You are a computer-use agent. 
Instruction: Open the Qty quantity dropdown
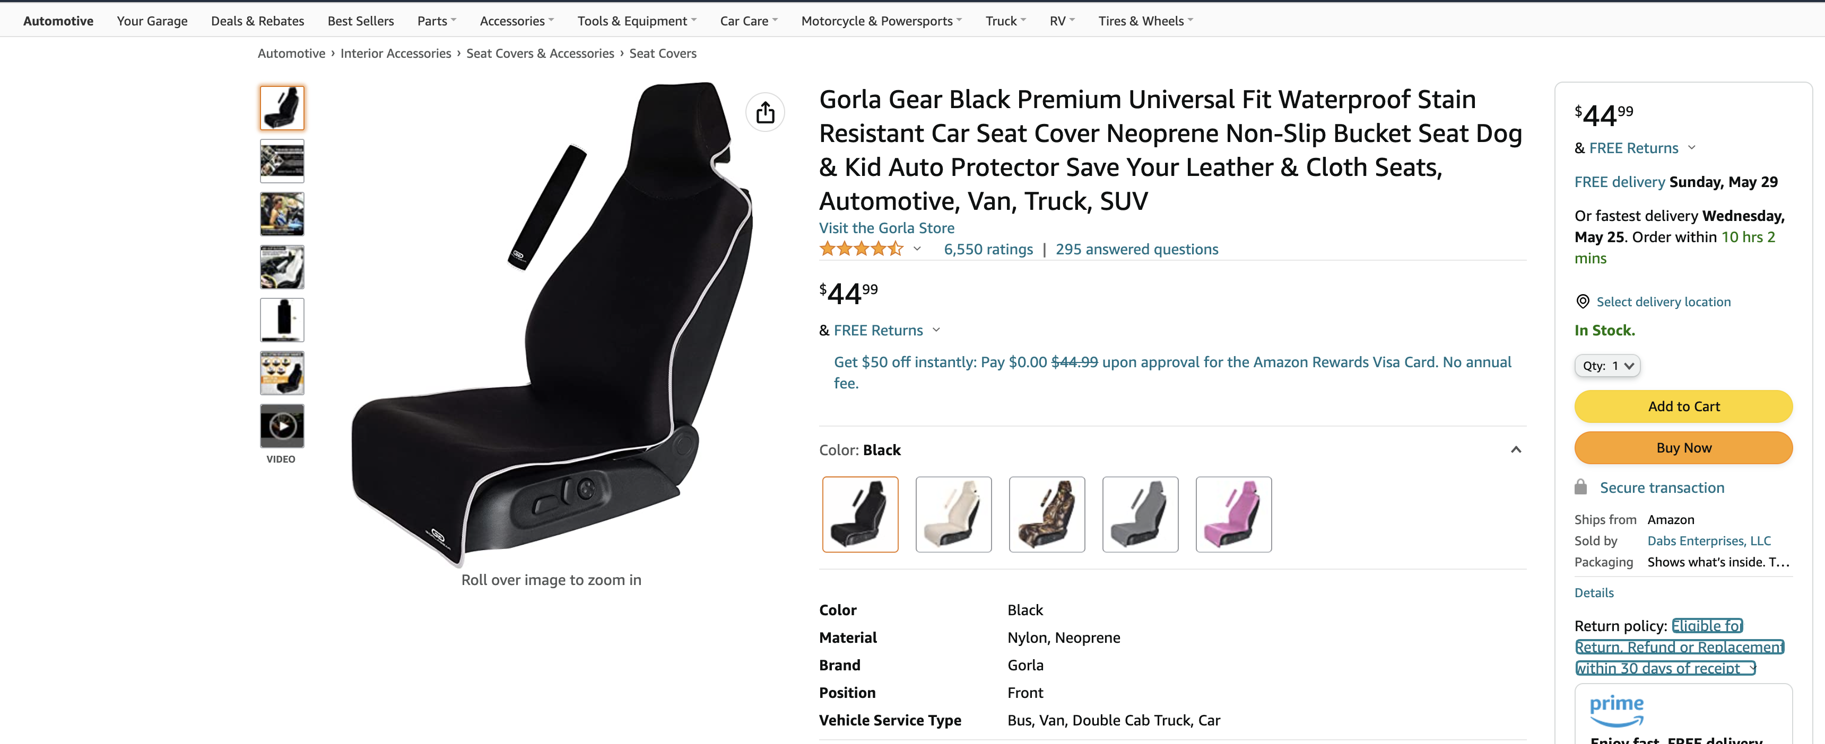pyautogui.click(x=1607, y=366)
